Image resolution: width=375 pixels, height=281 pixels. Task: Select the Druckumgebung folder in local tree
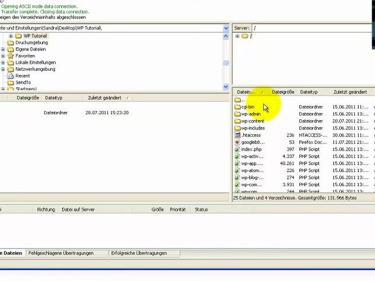pyautogui.click(x=32, y=43)
